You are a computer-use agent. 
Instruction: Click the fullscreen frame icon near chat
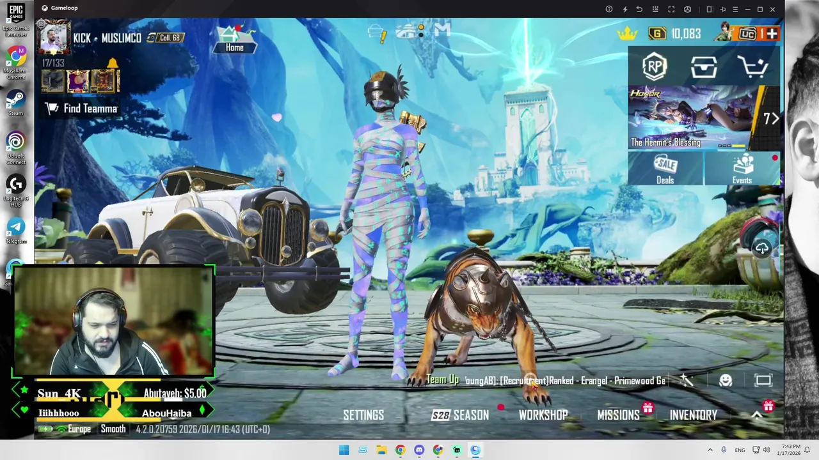(x=763, y=381)
